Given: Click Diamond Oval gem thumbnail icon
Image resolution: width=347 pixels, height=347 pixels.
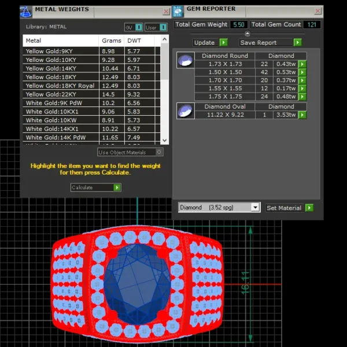Looking at the screenshot, I should 186,110.
